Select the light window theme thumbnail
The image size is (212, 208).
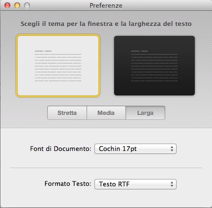(x=58, y=65)
